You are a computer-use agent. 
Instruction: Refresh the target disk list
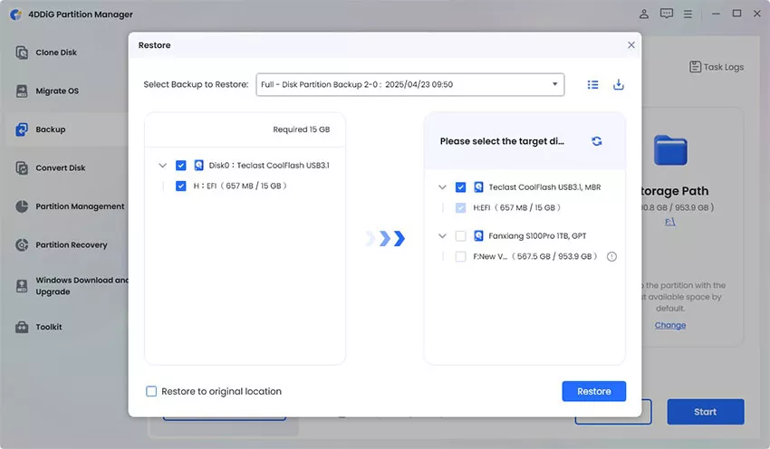597,141
